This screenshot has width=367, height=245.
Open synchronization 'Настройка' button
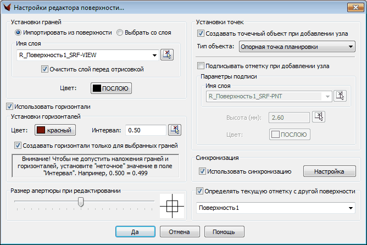[329, 172]
